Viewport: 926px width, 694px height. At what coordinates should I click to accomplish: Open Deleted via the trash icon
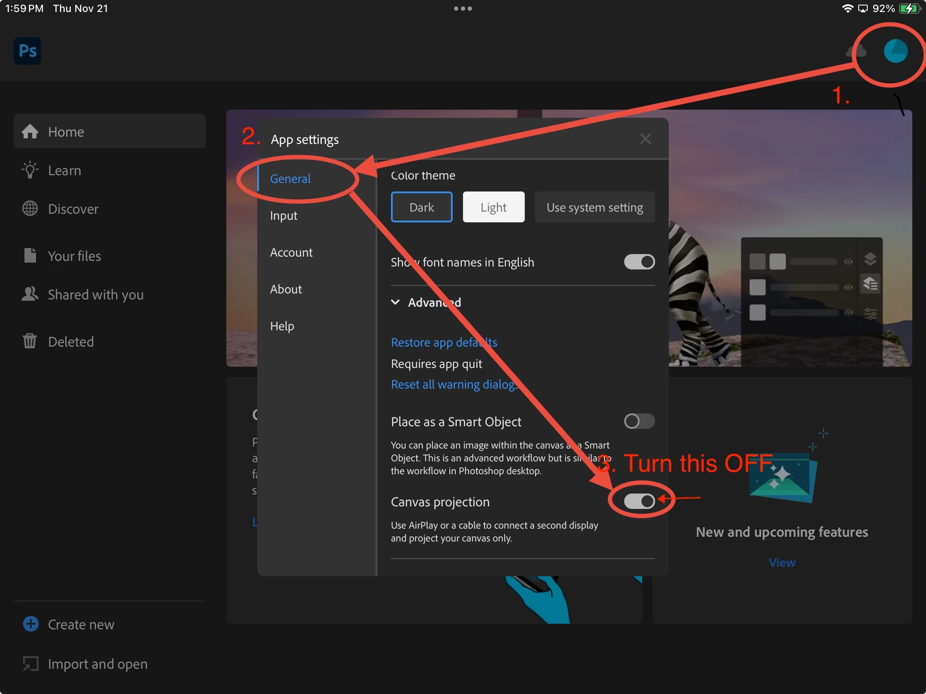[30, 341]
